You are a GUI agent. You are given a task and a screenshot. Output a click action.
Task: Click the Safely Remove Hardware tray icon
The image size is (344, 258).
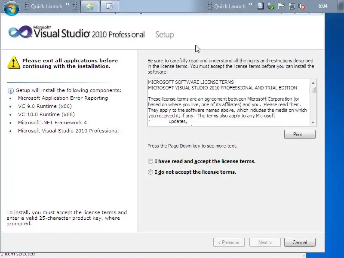271,6
